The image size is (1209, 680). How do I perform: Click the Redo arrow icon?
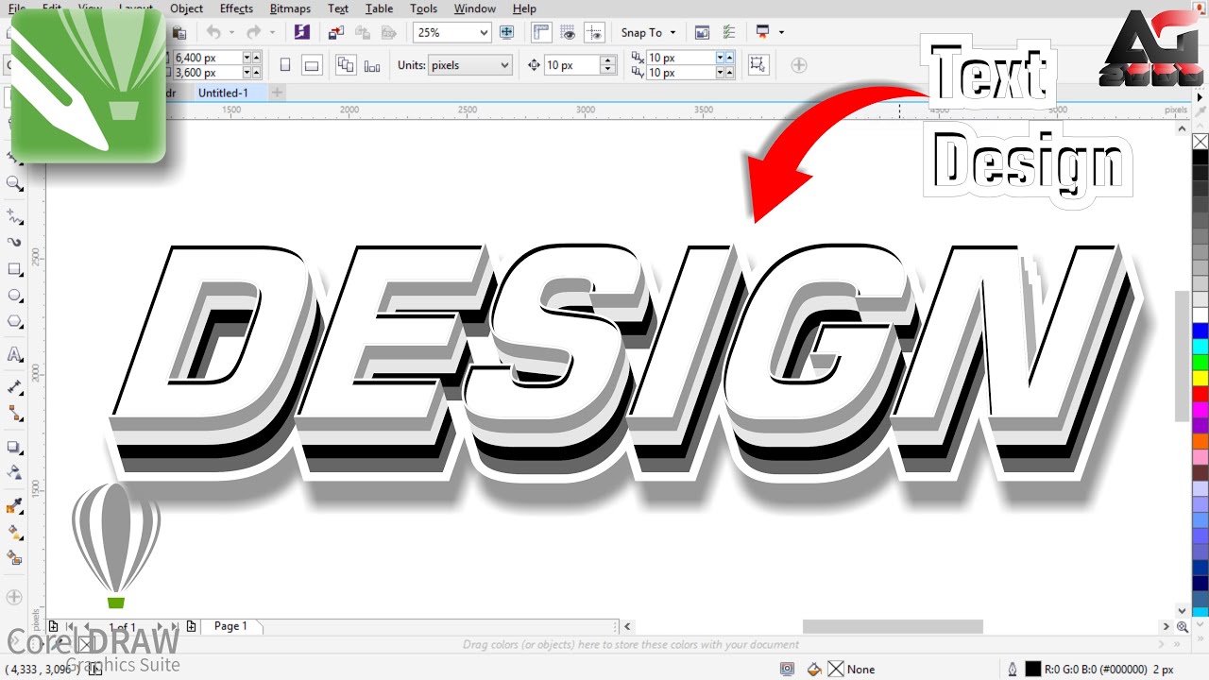[x=253, y=32]
